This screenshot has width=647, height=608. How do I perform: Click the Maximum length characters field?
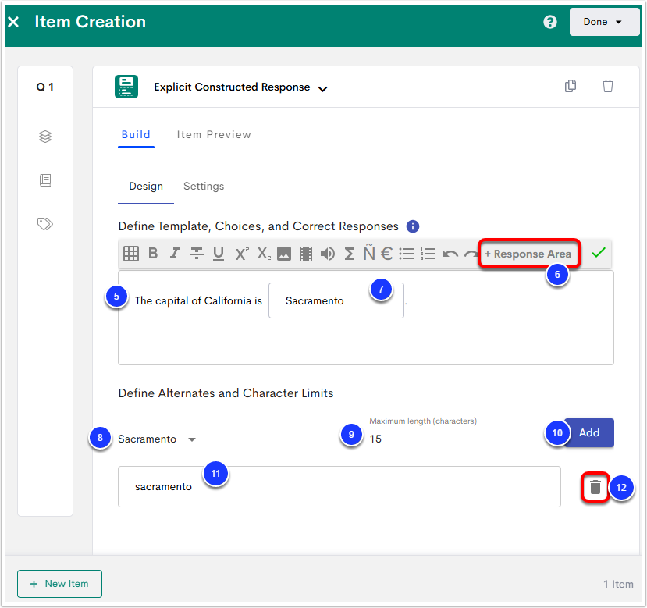tap(457, 439)
